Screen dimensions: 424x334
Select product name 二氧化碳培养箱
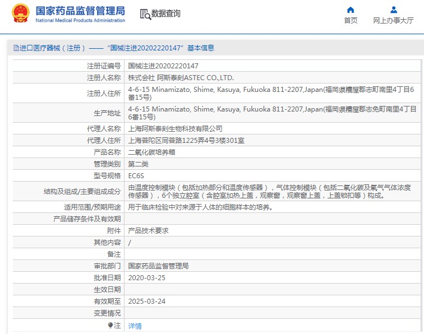click(x=151, y=152)
